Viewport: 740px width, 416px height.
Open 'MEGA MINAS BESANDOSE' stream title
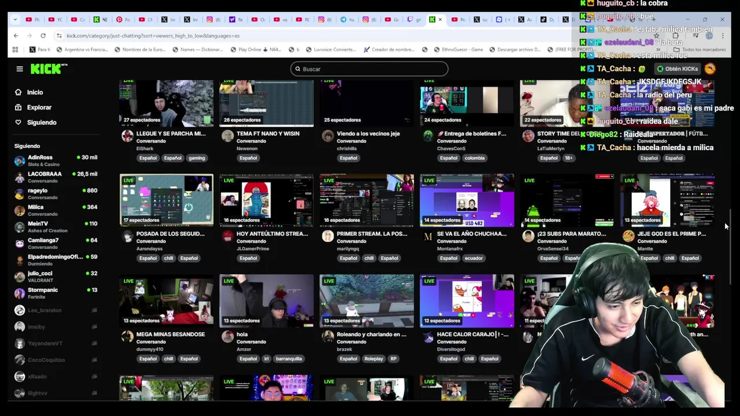171,335
